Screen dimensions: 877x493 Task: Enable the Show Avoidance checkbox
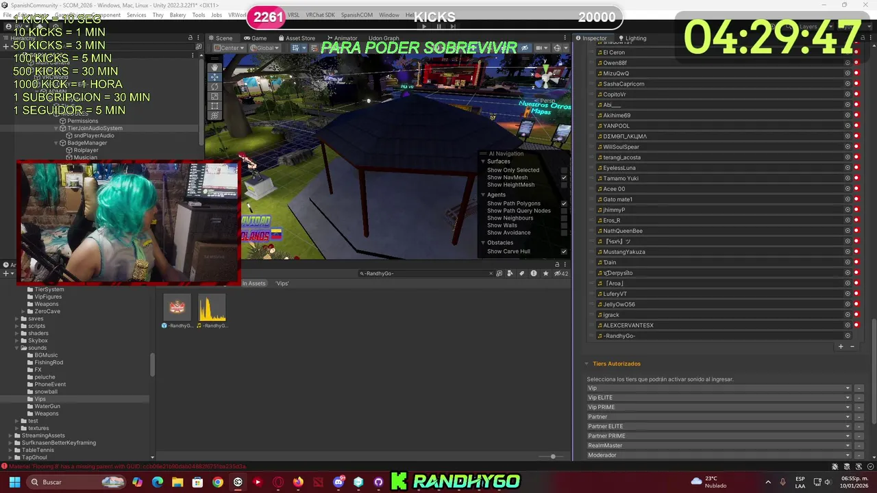pyautogui.click(x=564, y=233)
